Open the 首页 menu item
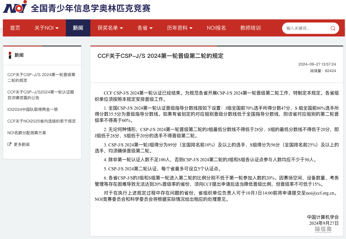 pyautogui.click(x=15, y=28)
